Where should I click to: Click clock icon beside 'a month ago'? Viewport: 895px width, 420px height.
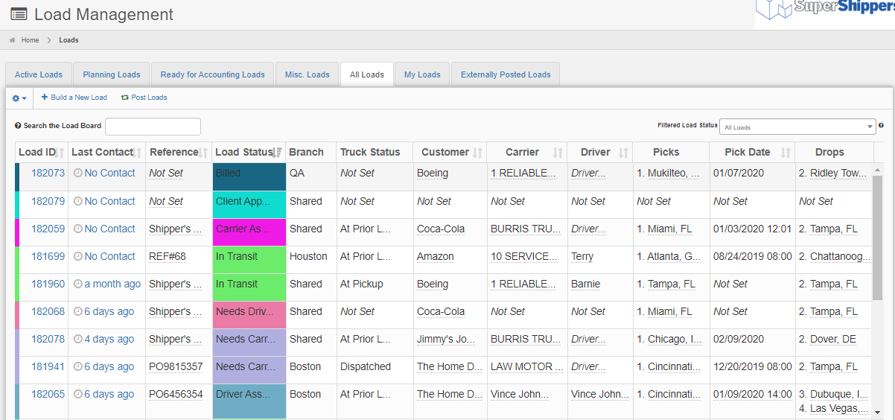pyautogui.click(x=78, y=284)
